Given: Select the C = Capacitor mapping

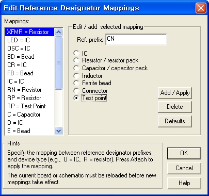Looking at the screenshot, I should (29, 115).
